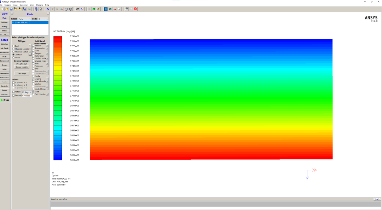Open the Import menu
The height and width of the screenshot is (210, 382).
click(7, 5)
